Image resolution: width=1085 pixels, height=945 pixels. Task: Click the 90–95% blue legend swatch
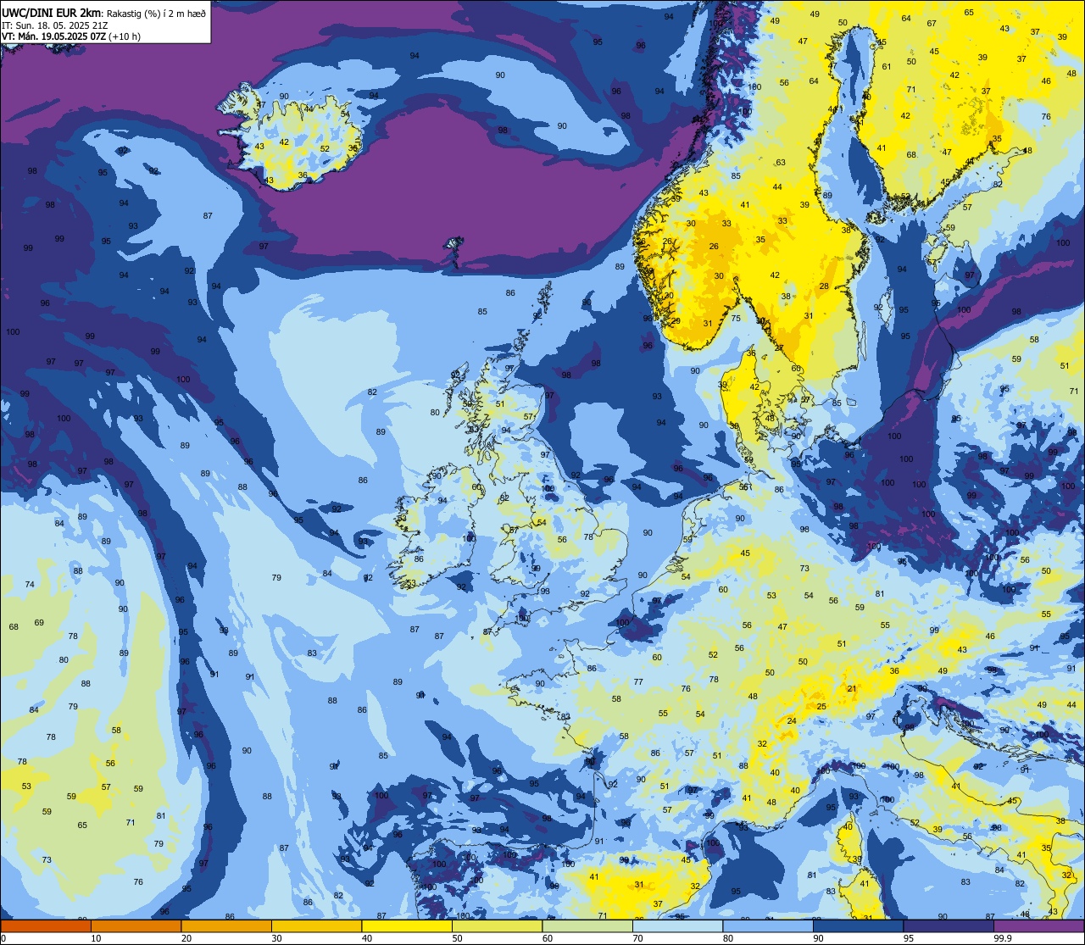pos(858,926)
